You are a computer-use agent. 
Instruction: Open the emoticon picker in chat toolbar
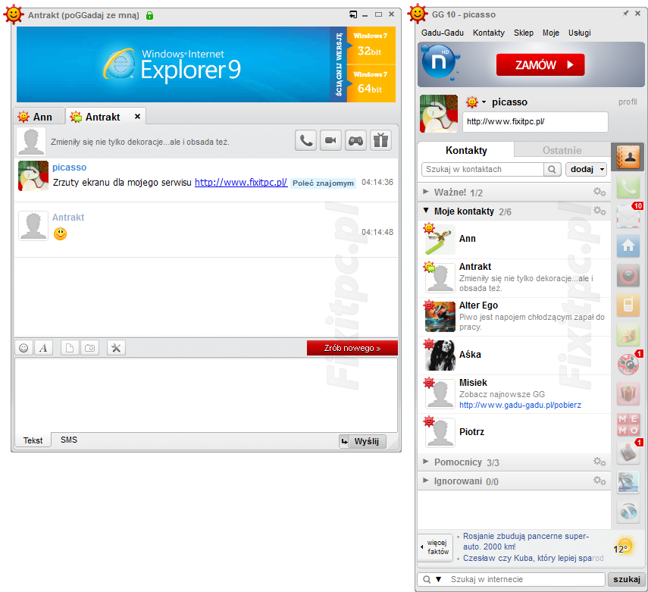coord(24,348)
